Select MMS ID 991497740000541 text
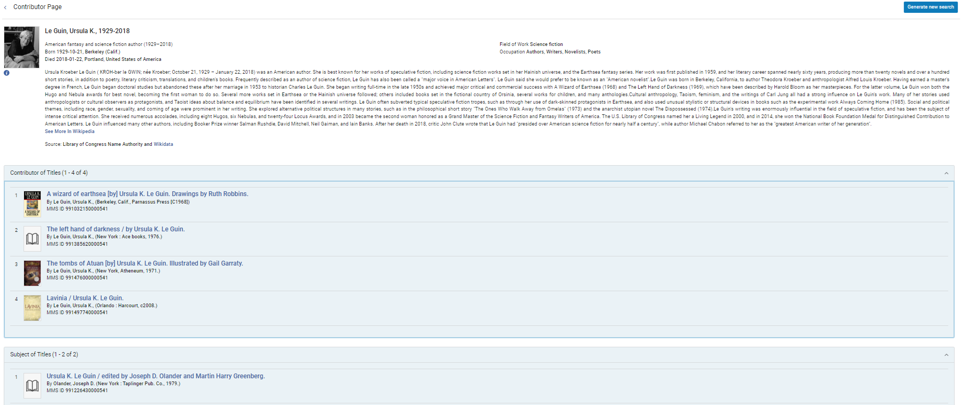Screen dimensions: 961x405 pos(77,313)
